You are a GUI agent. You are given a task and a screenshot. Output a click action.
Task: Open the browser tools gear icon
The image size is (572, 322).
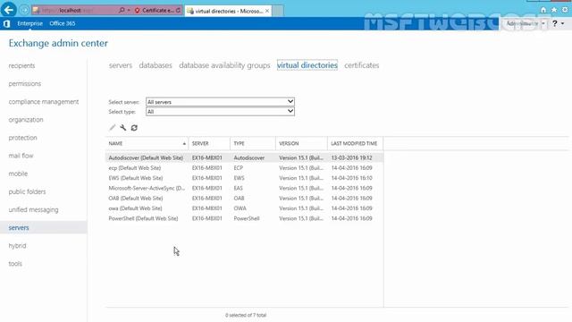click(x=565, y=10)
